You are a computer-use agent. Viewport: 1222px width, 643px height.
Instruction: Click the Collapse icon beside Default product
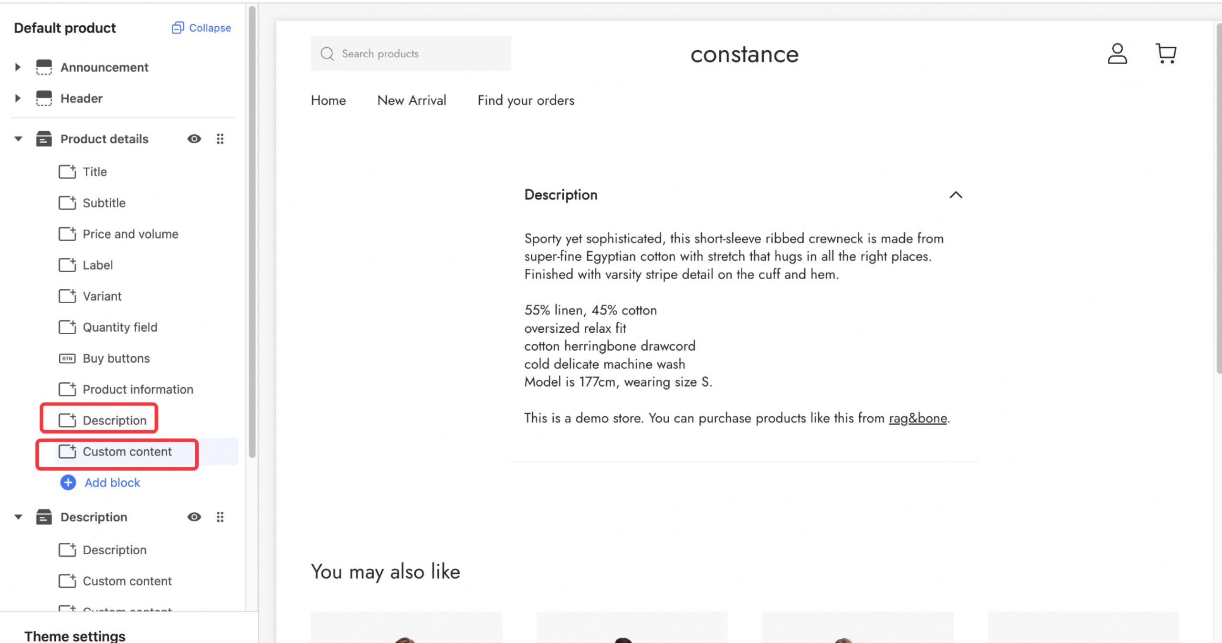[178, 28]
